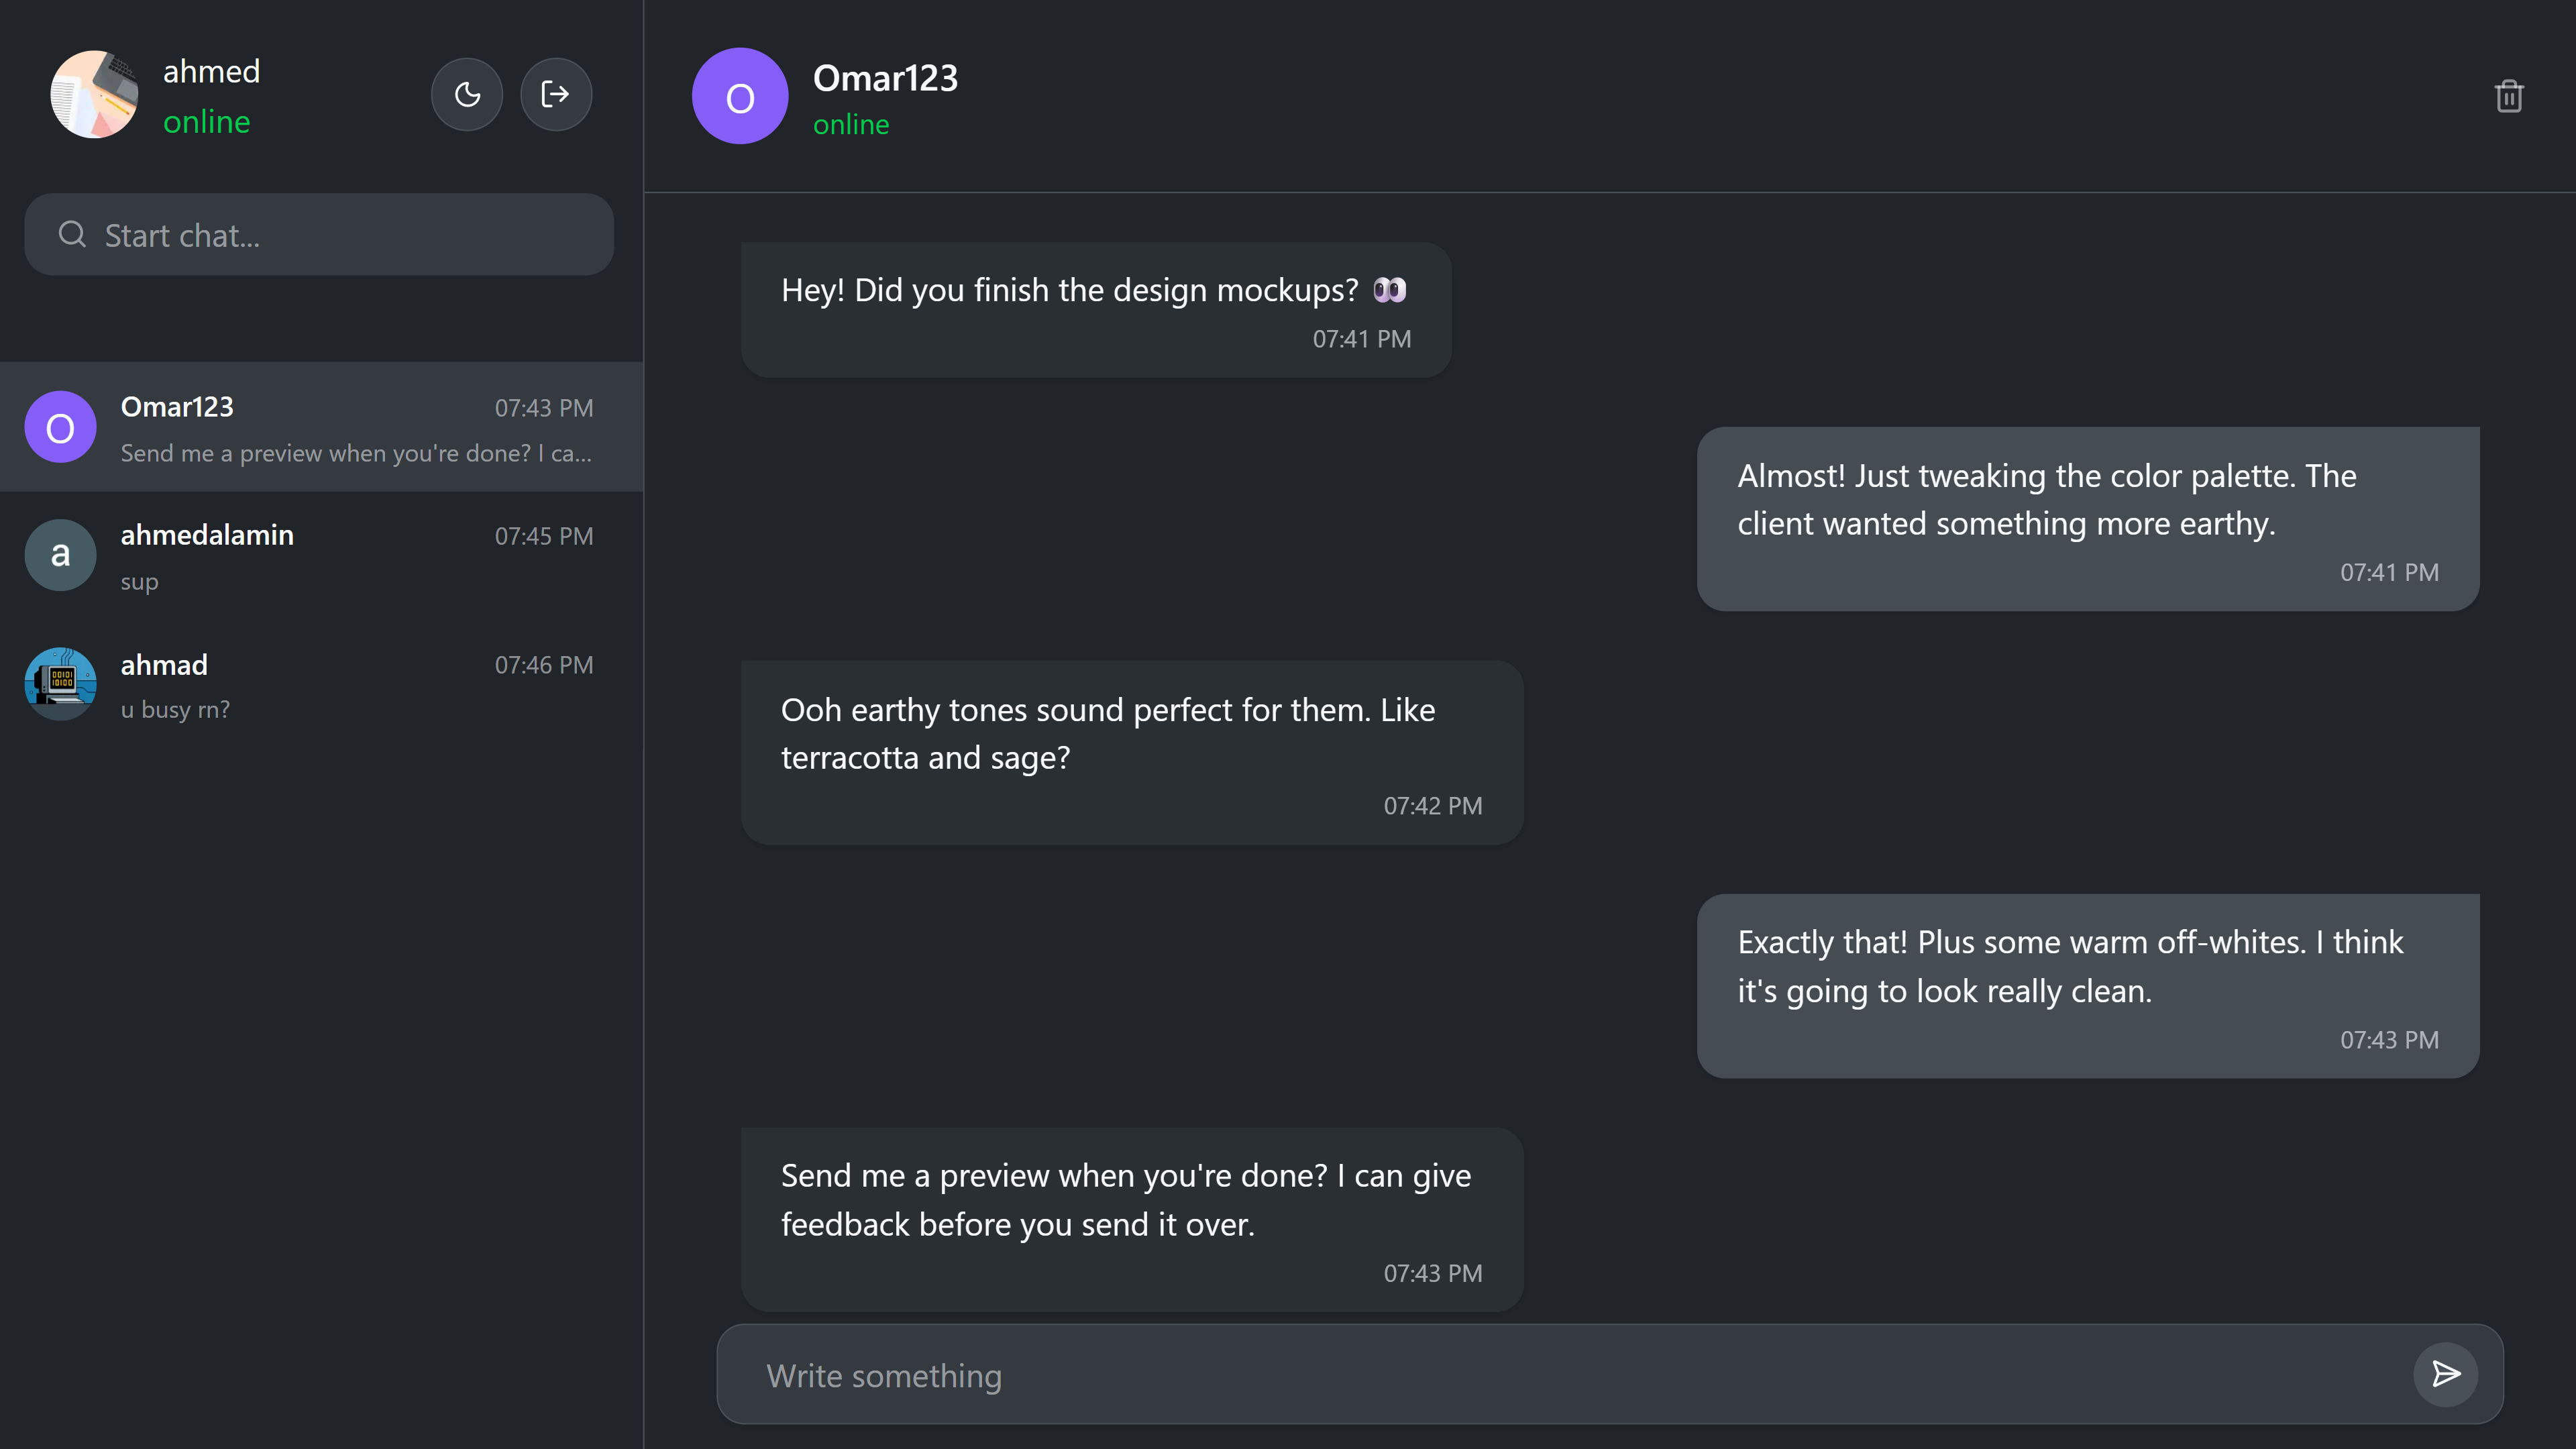The width and height of the screenshot is (2576, 1449).
Task: Click the Start chat search field
Action: click(319, 234)
